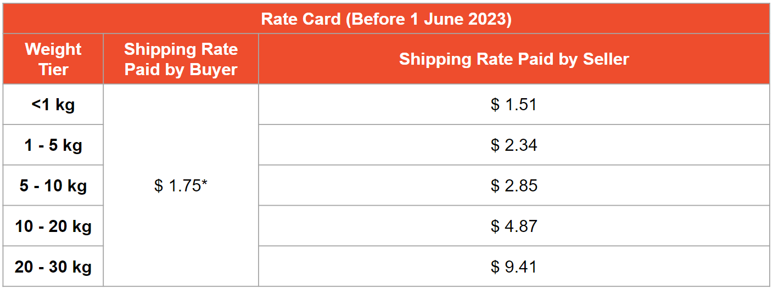Viewport: 773px width, 289px height.
Task: Click the Shipping Rate Paid by Buyer header
Action: [x=181, y=59]
